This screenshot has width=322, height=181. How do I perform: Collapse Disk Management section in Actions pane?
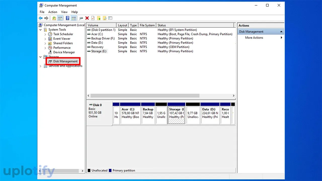pos(281,32)
